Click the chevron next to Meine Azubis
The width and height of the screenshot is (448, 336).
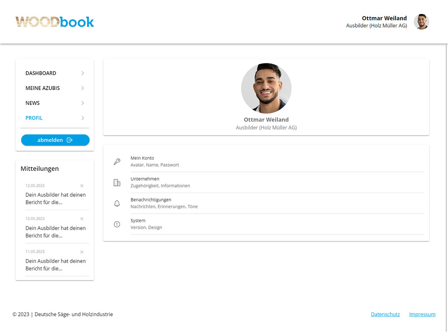pos(83,88)
